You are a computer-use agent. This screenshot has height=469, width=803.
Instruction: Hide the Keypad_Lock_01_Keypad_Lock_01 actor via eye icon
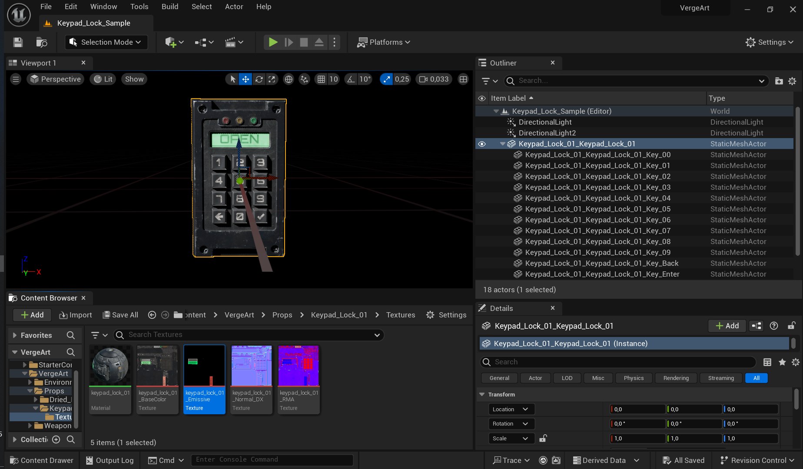(x=482, y=144)
